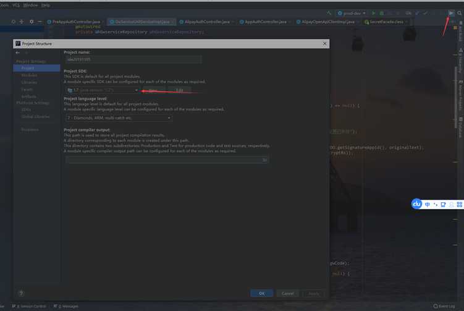Open the Messages tool window
The height and width of the screenshot is (311, 464).
[x=66, y=306]
